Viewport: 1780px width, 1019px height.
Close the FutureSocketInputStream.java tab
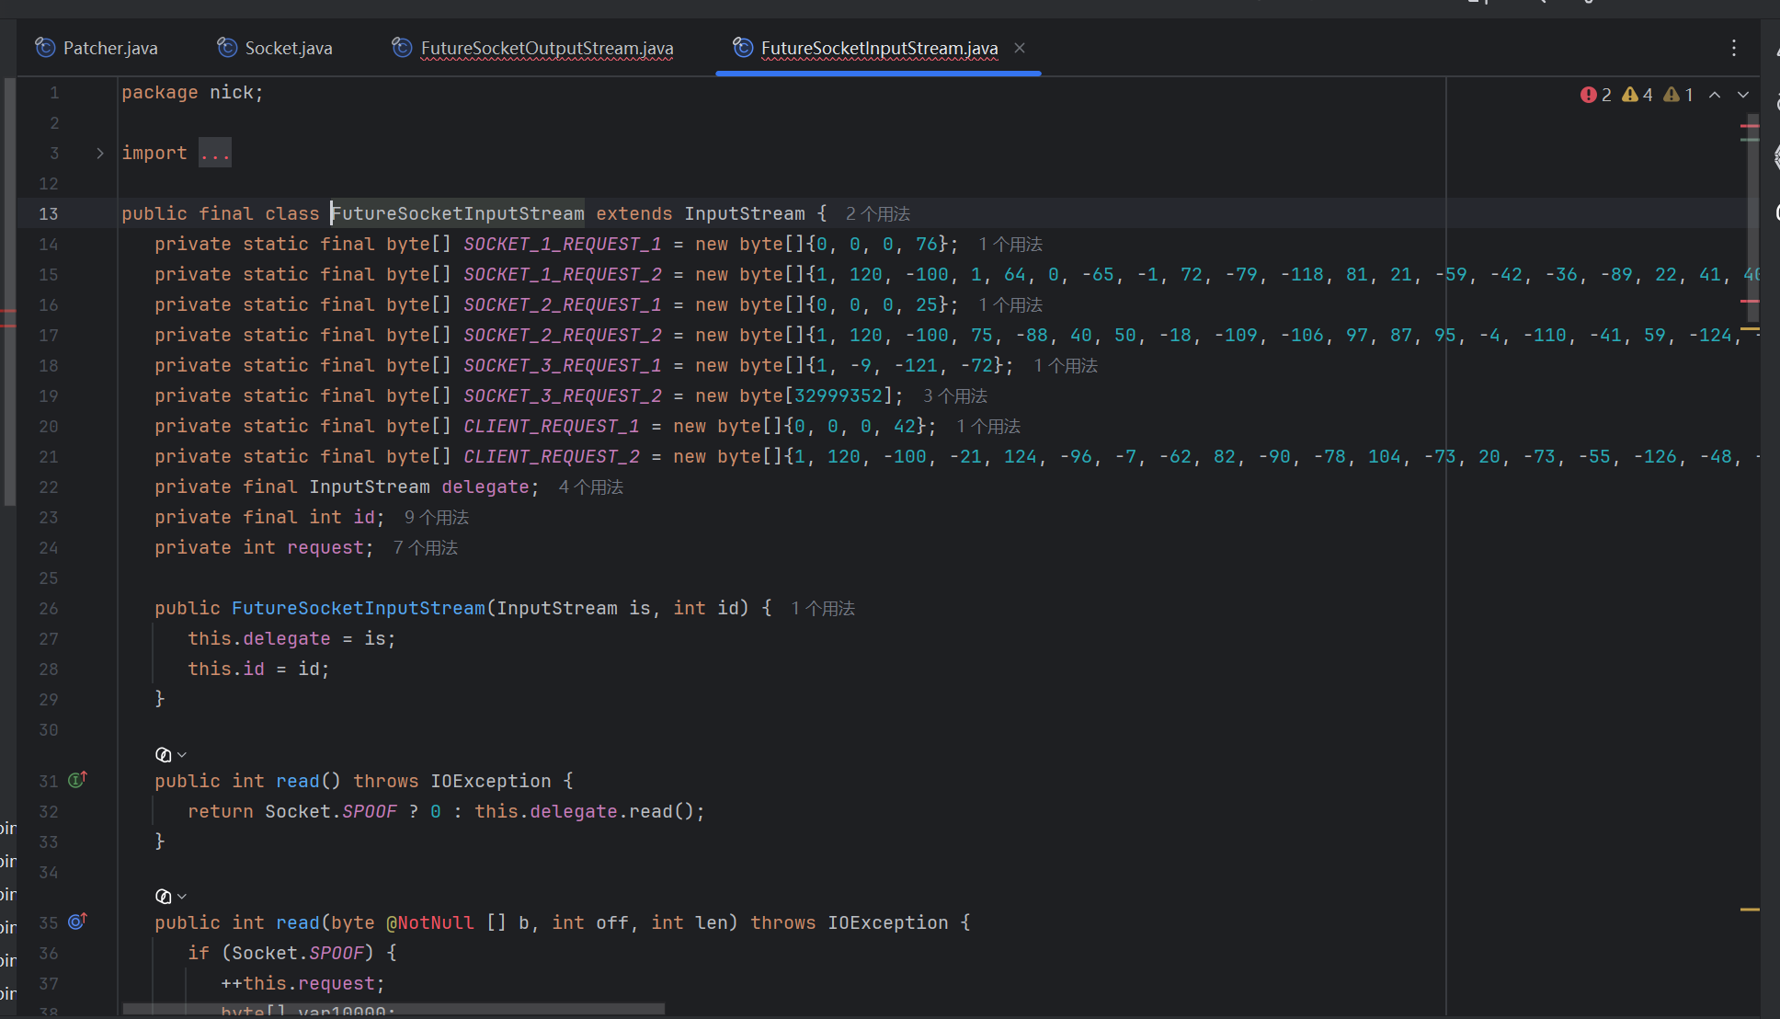click(1020, 48)
